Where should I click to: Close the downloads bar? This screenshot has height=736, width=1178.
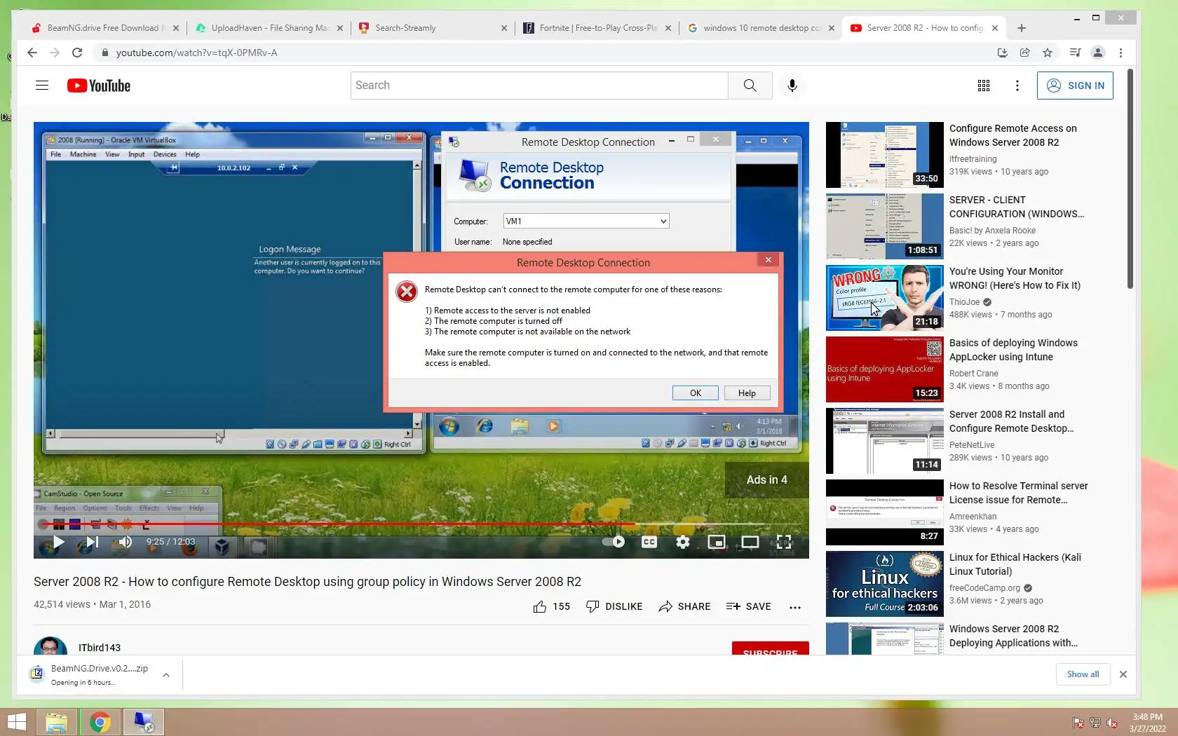point(1123,674)
